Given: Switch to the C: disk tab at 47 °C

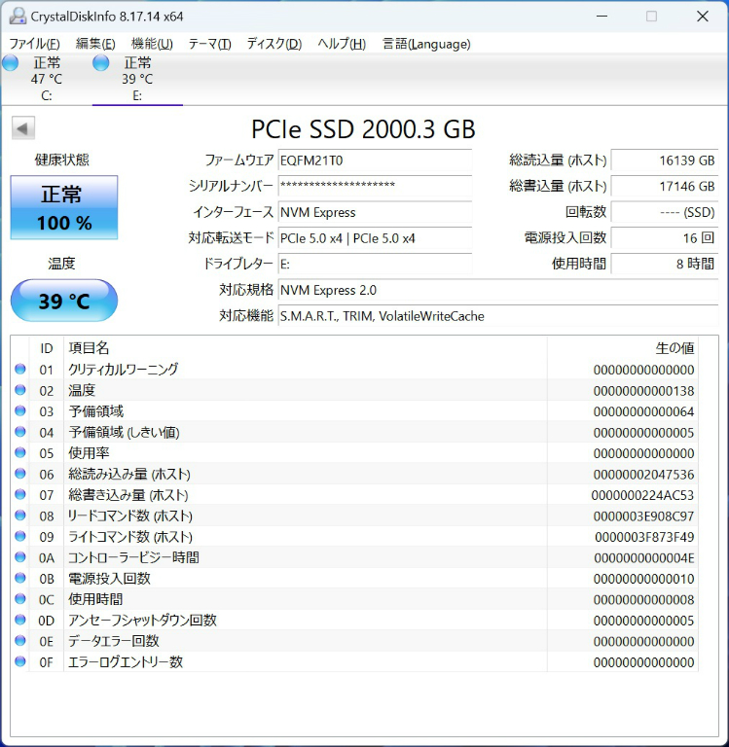Looking at the screenshot, I should pyautogui.click(x=46, y=79).
